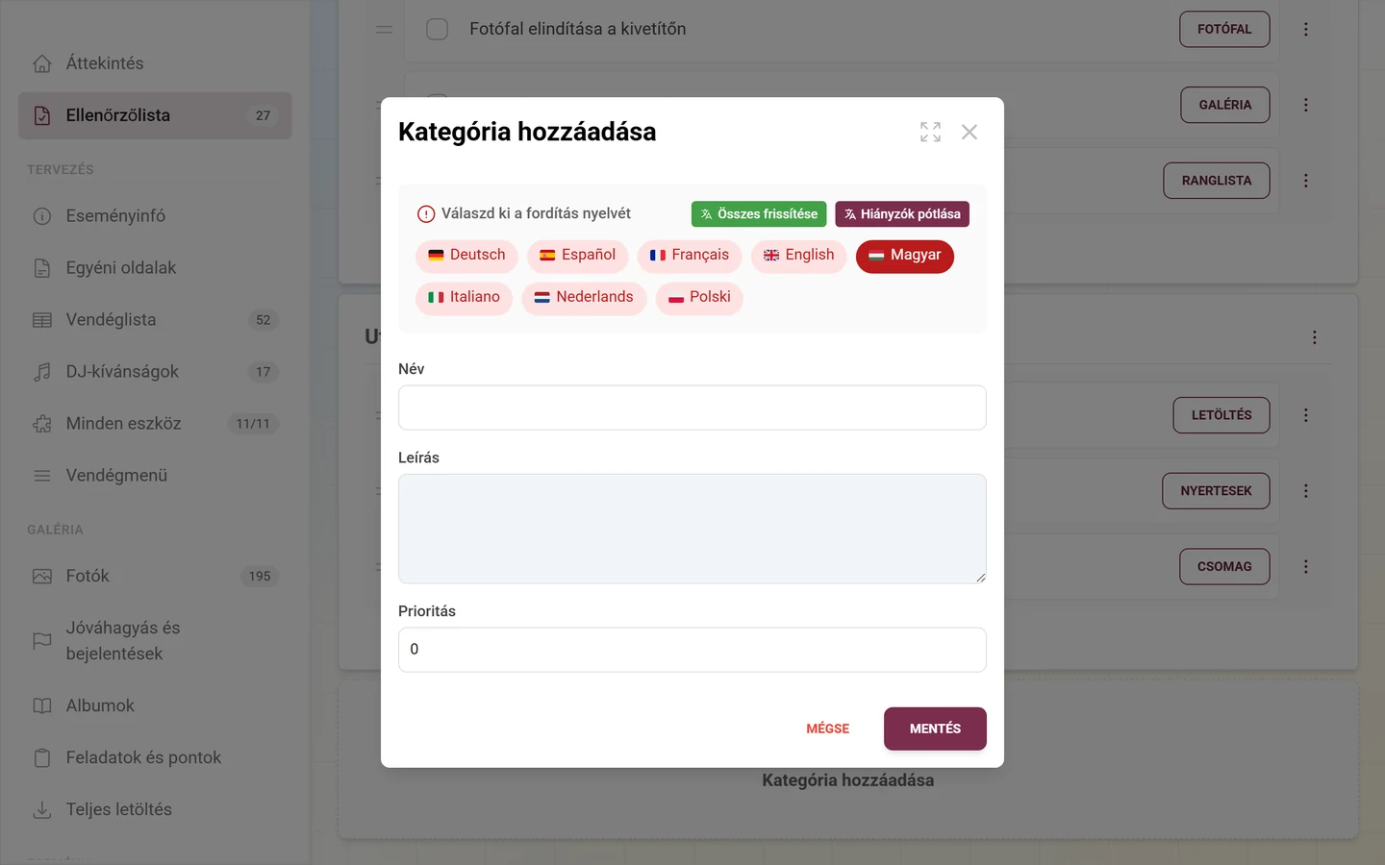Open options menu for NYERTESEK row
This screenshot has width=1385, height=865.
[1306, 491]
